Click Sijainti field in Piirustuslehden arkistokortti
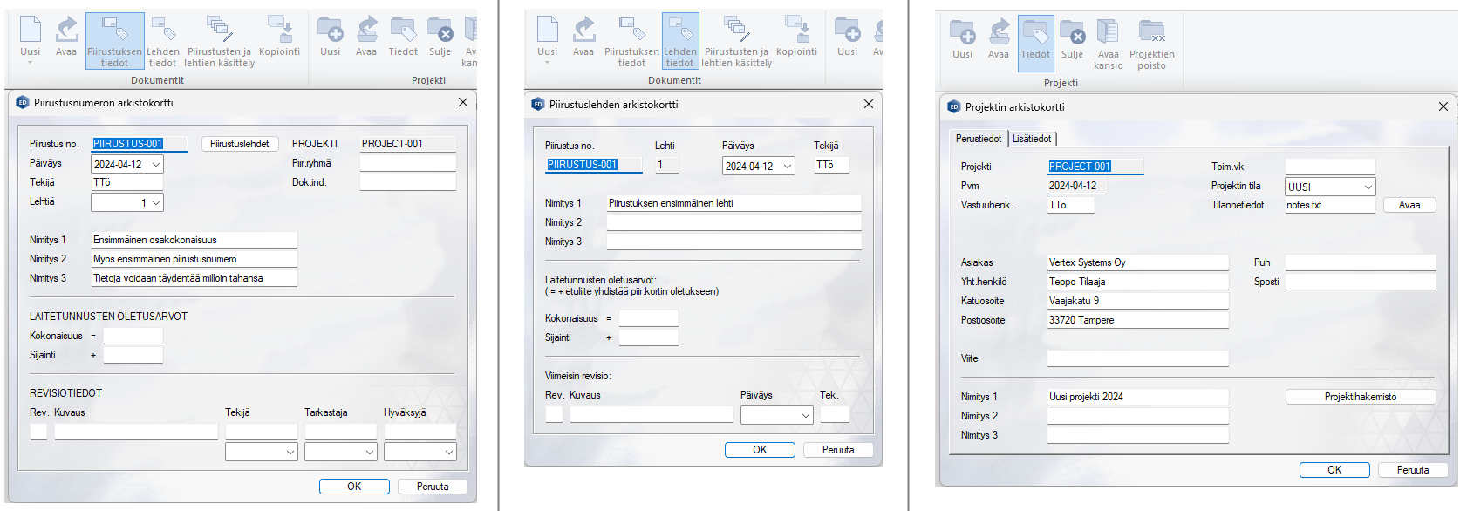The image size is (1467, 511). coord(649,337)
